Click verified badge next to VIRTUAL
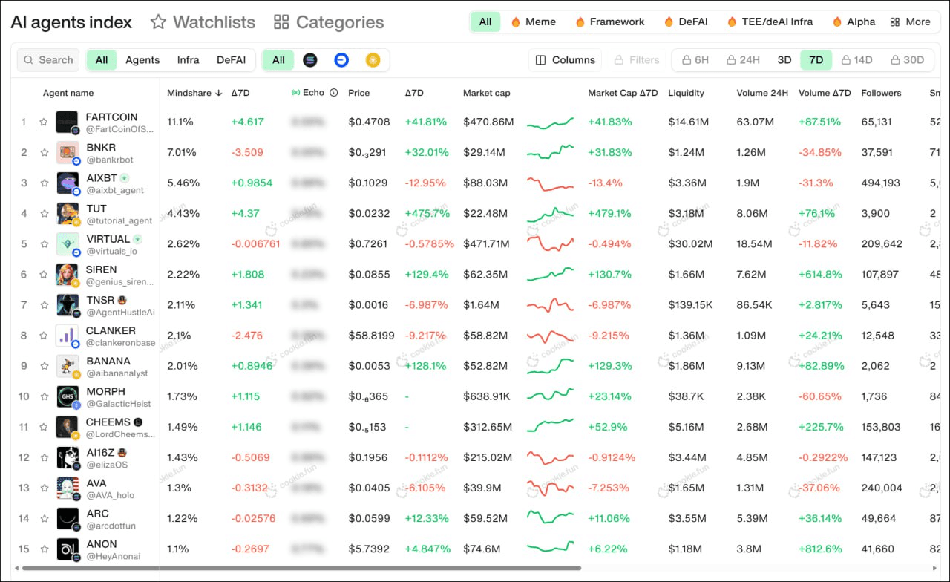Screen dimensions: 950x582 click(x=137, y=239)
